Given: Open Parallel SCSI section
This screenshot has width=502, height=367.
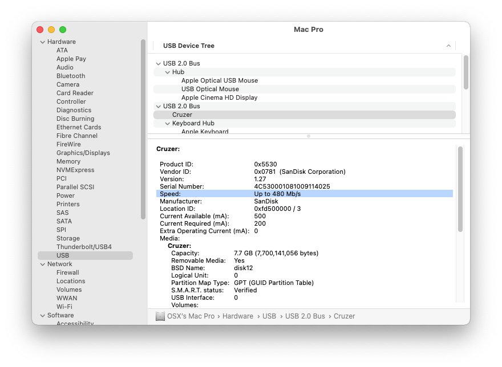Looking at the screenshot, I should (75, 187).
